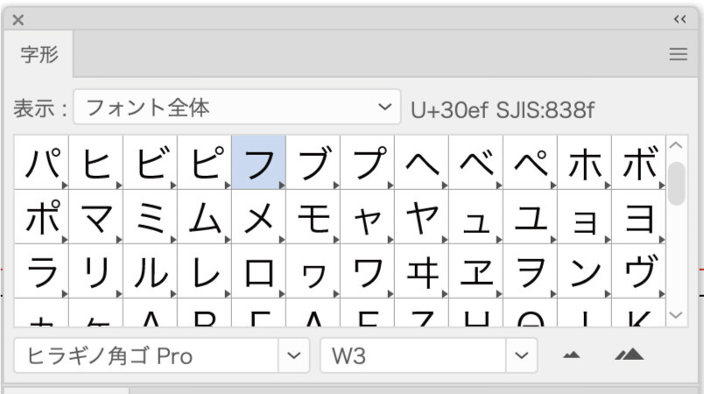Click the glyph grid scrollbar thumb
The image size is (704, 394).
click(x=677, y=182)
